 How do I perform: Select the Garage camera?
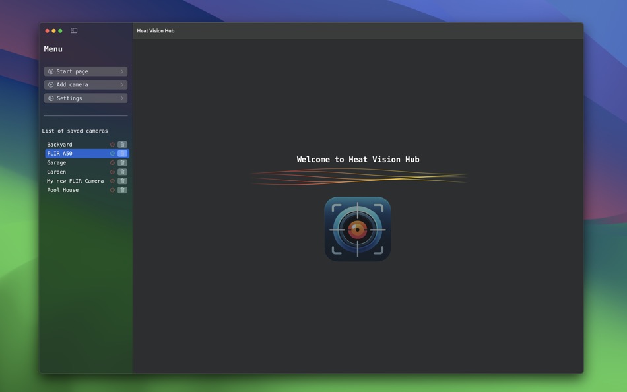tap(86, 163)
